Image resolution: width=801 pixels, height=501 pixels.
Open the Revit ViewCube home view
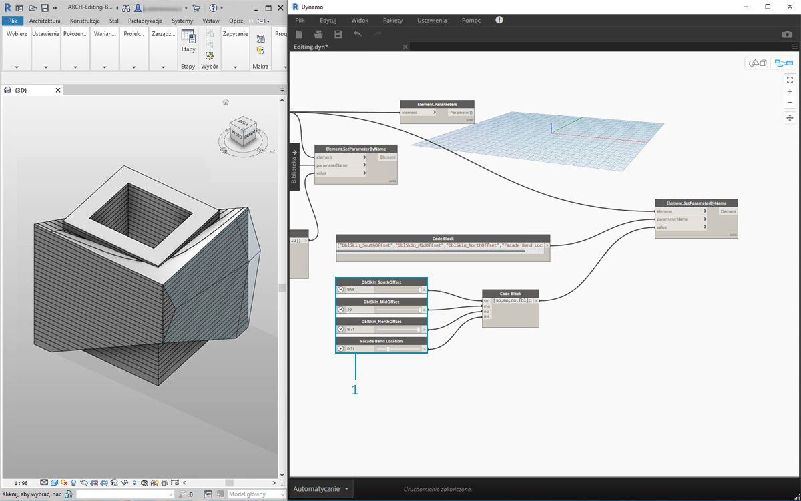[x=226, y=102]
